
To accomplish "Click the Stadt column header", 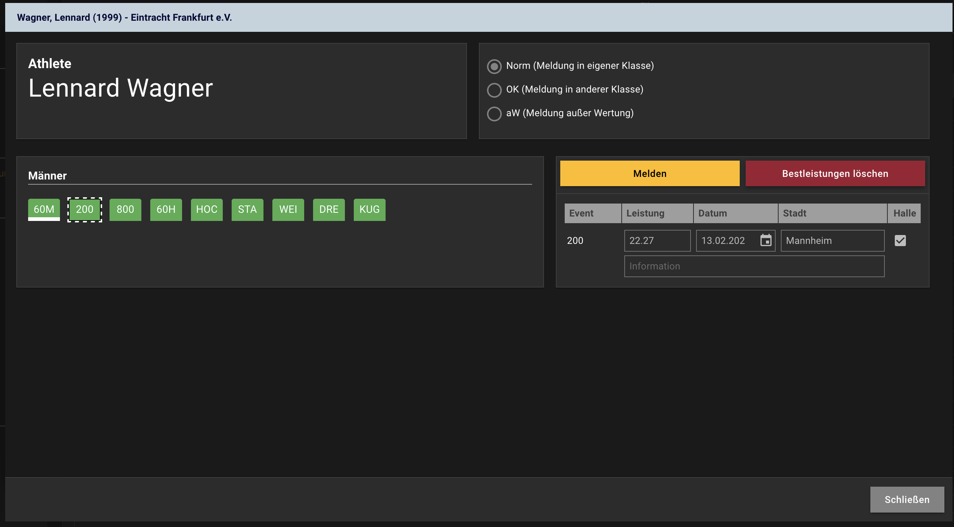I will [833, 213].
